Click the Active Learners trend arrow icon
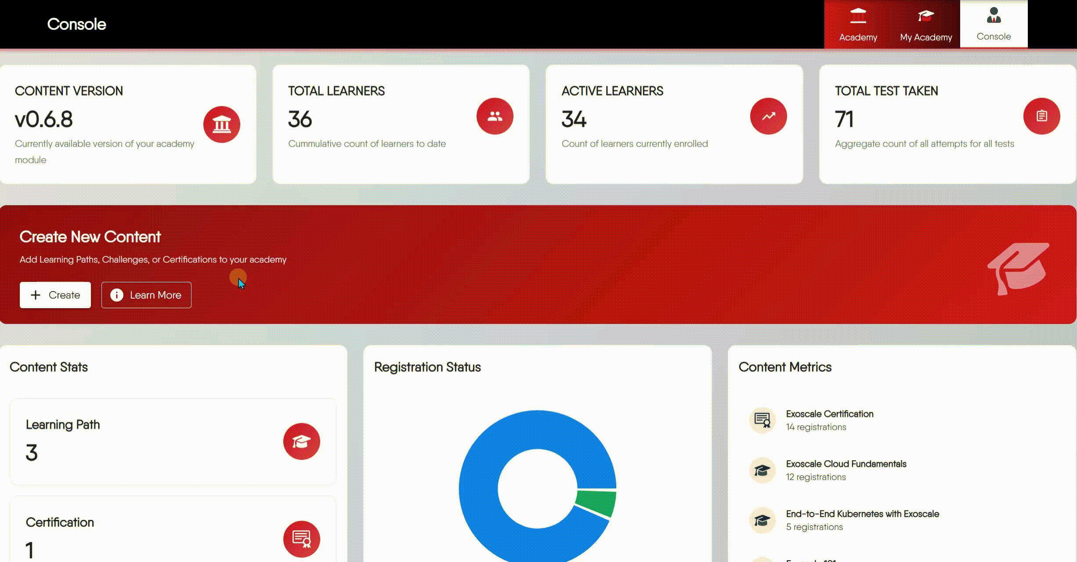1077x562 pixels. (x=768, y=116)
